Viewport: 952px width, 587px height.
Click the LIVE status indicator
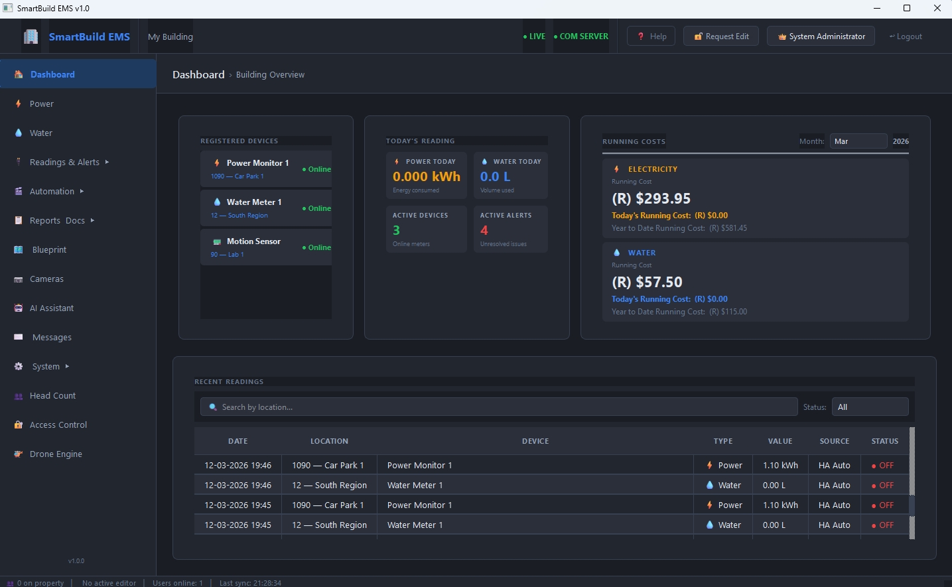534,36
